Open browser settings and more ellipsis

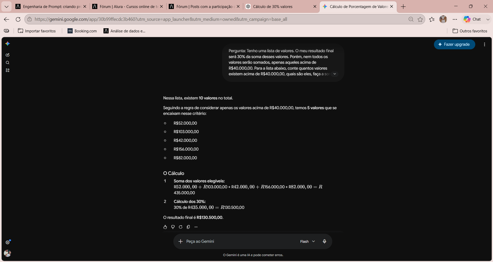455,19
